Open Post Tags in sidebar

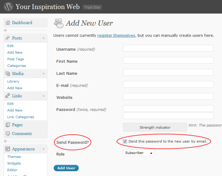(16, 59)
